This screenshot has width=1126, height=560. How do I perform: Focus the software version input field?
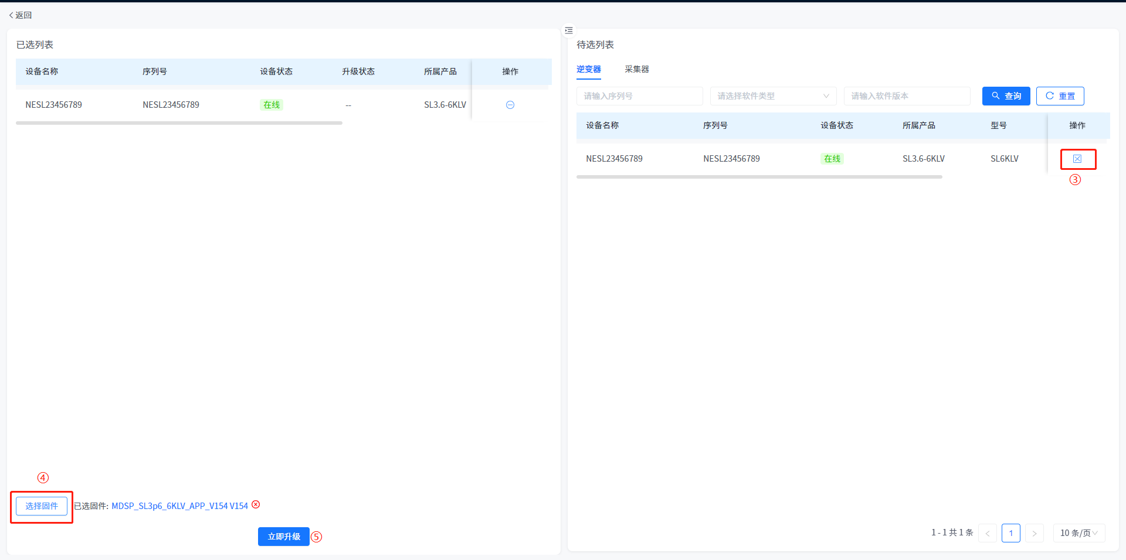[x=906, y=96]
